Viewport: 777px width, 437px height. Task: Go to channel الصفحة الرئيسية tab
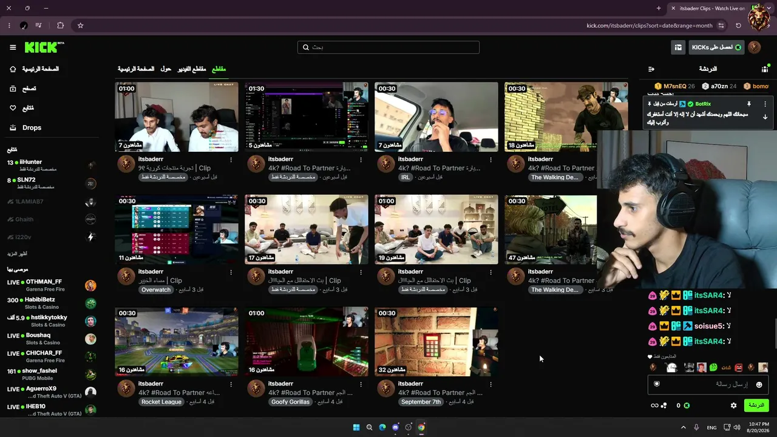point(136,69)
